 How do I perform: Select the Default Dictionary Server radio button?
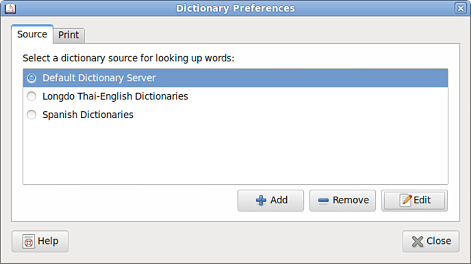pos(31,78)
